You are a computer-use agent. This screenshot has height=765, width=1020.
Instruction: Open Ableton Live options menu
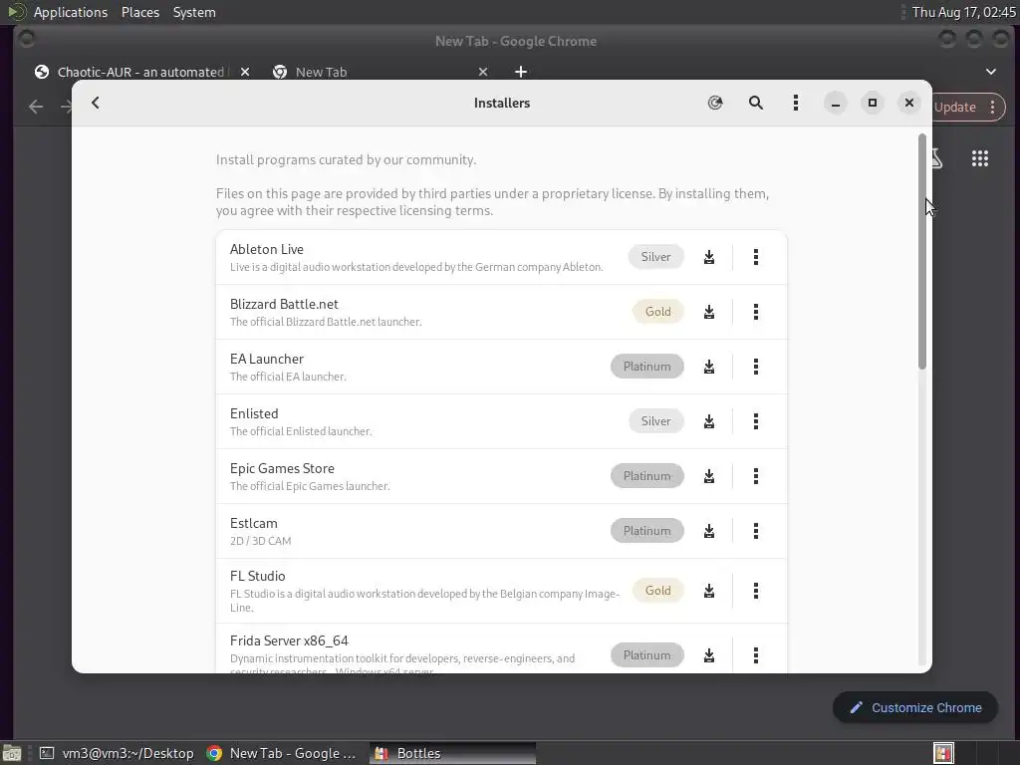pos(755,257)
